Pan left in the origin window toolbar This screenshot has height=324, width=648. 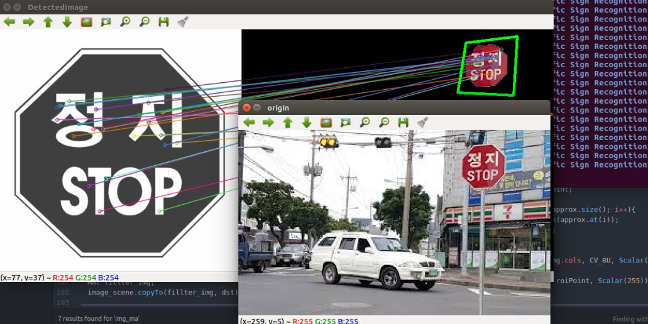pos(249,122)
